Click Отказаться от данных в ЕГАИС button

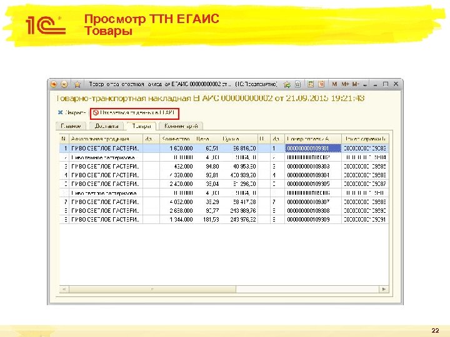[134, 113]
